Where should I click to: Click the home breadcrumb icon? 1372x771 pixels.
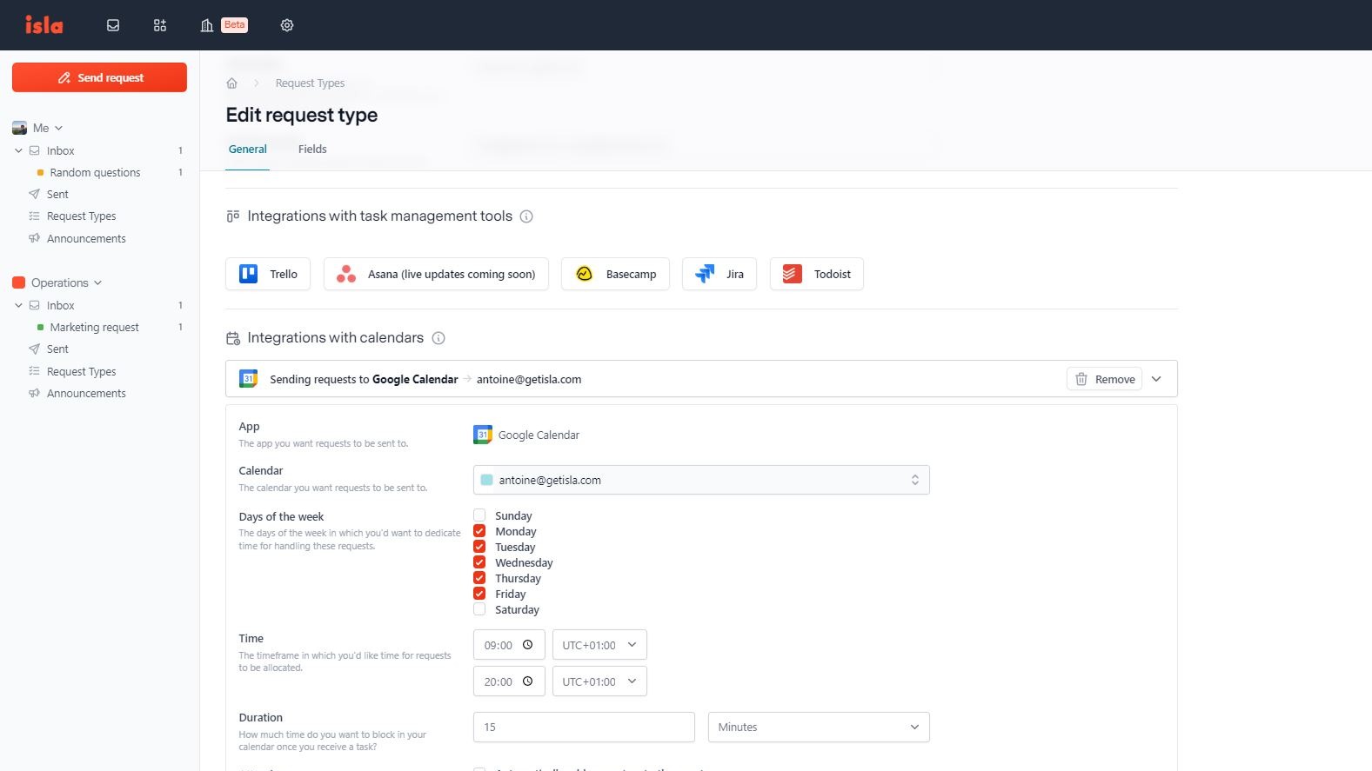[232, 83]
